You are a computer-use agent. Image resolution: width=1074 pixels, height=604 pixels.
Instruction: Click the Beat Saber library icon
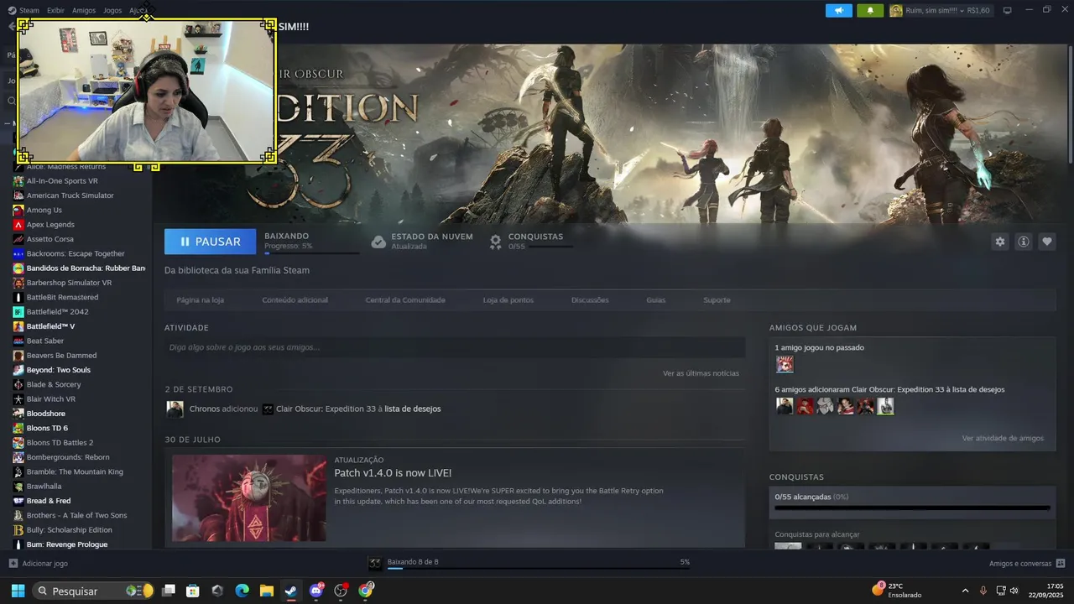coord(18,341)
